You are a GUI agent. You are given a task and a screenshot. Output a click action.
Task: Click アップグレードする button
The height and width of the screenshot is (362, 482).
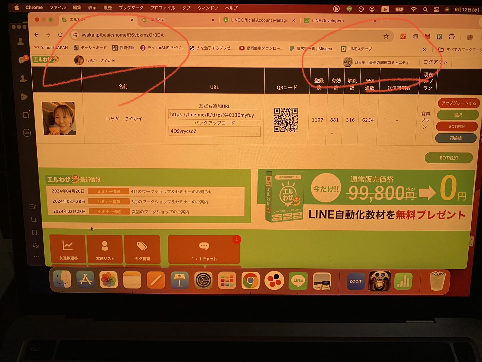pos(458,103)
